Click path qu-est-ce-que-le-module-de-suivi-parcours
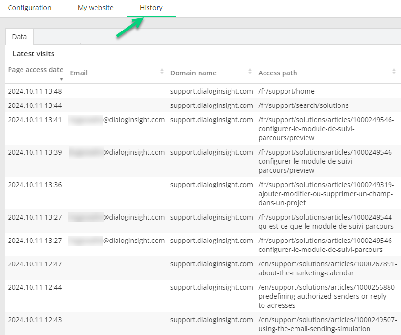 click(x=327, y=222)
